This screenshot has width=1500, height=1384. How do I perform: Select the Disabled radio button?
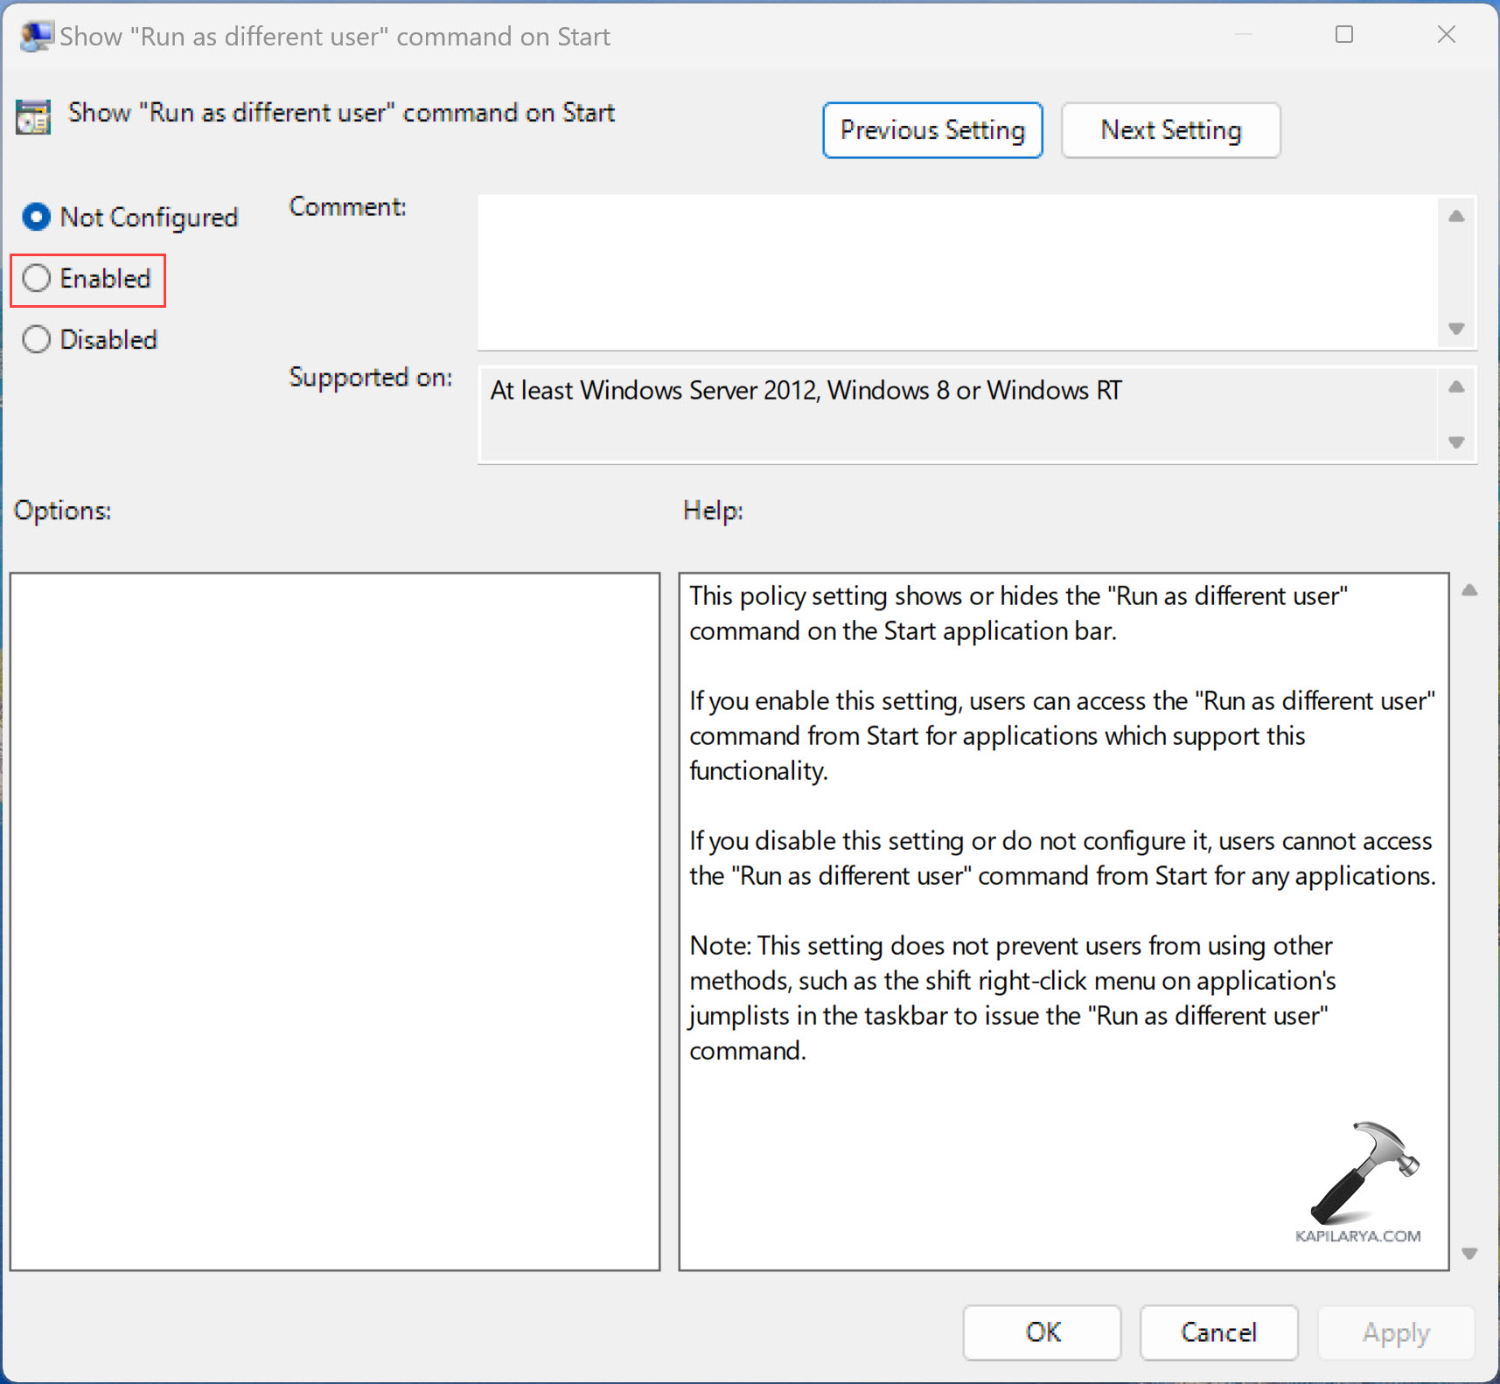click(37, 339)
